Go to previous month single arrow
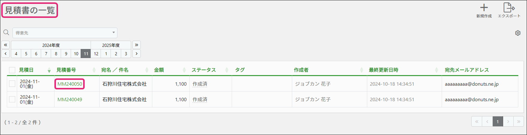This screenshot has height=135, width=527. pos(6,54)
